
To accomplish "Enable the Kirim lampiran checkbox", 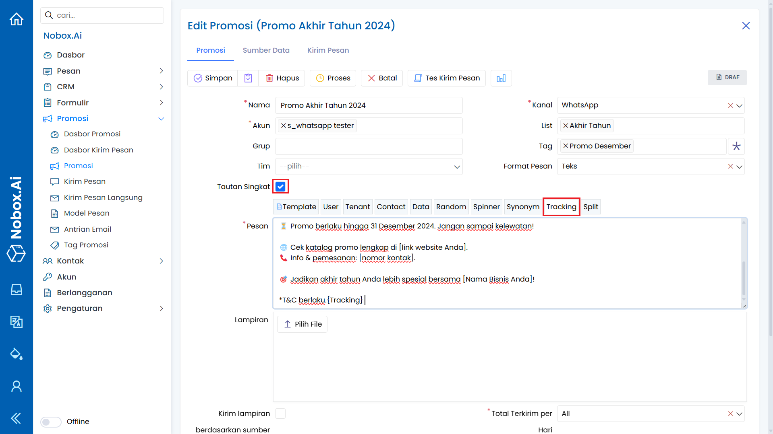I will (280, 413).
